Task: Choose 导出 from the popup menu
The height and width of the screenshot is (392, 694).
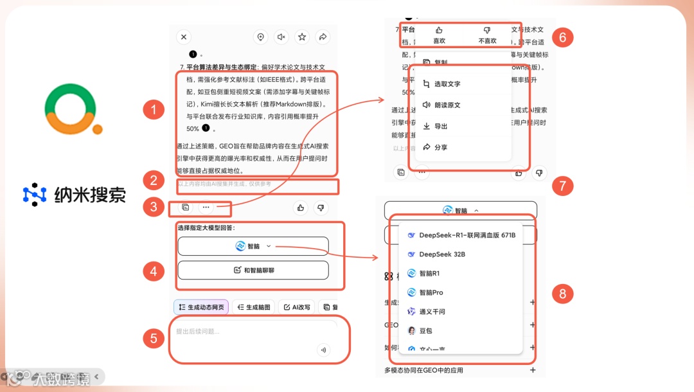Action: pyautogui.click(x=462, y=126)
